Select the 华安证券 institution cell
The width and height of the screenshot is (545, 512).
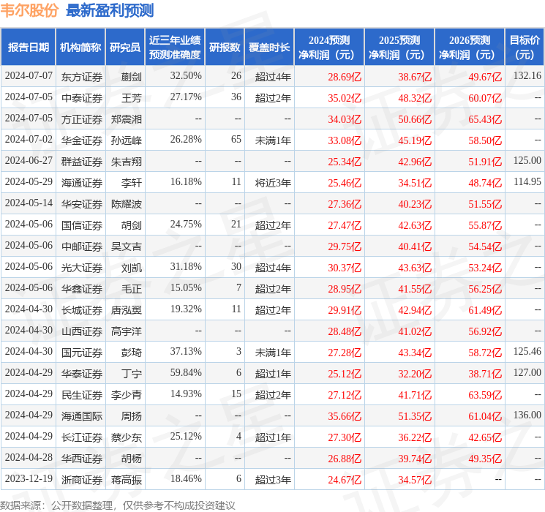click(x=82, y=204)
